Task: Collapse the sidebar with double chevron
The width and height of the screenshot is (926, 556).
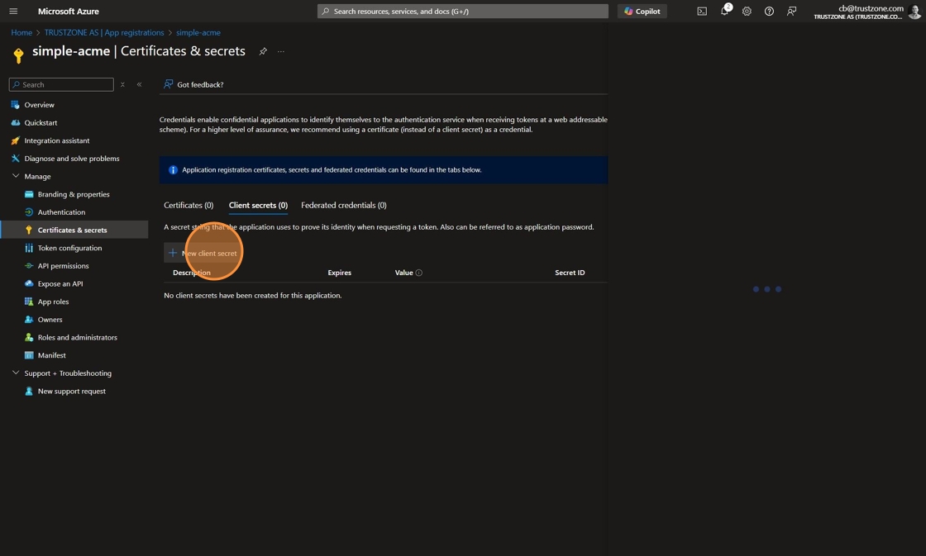Action: click(140, 84)
